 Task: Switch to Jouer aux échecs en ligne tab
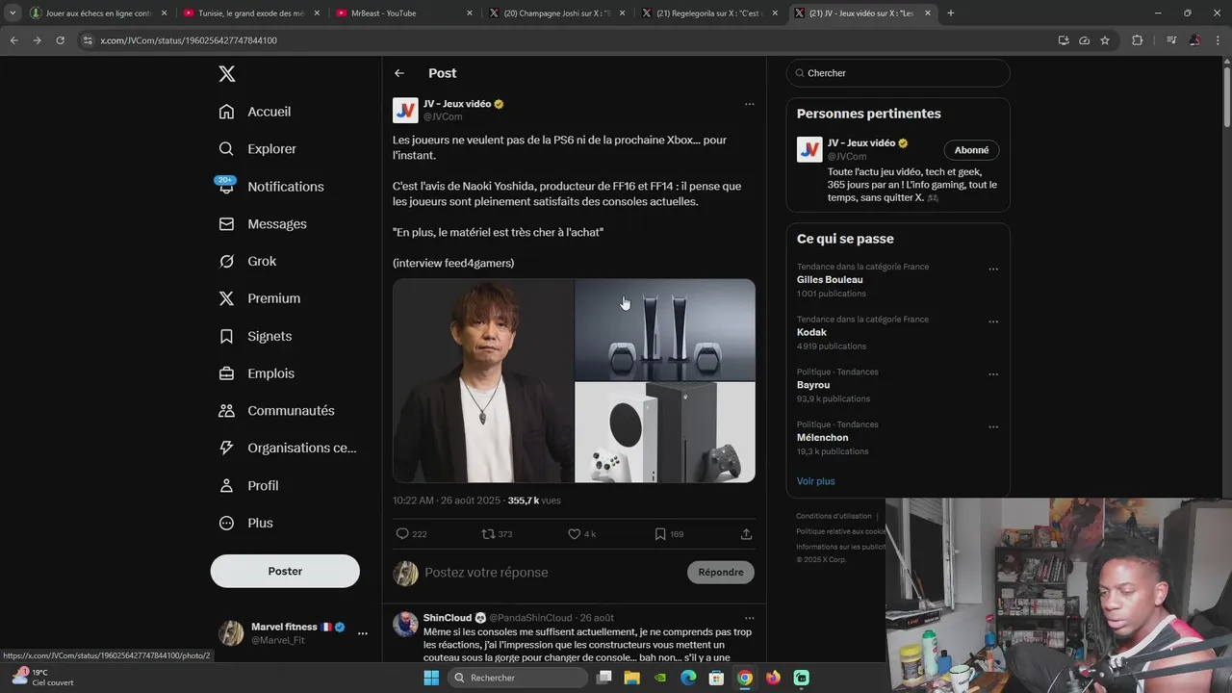(x=98, y=13)
